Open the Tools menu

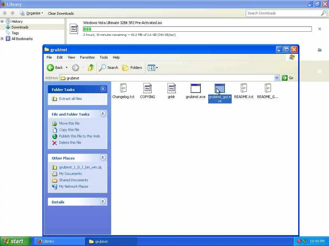104,57
